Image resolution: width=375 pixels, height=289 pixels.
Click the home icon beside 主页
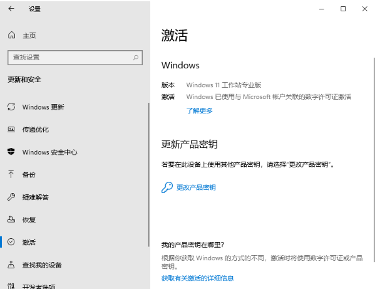11,35
